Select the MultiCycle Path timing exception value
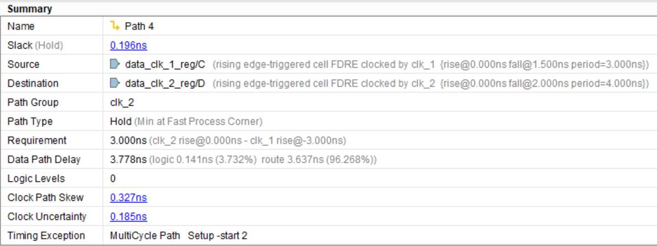Viewport: 657px width, 246px height. [145, 236]
